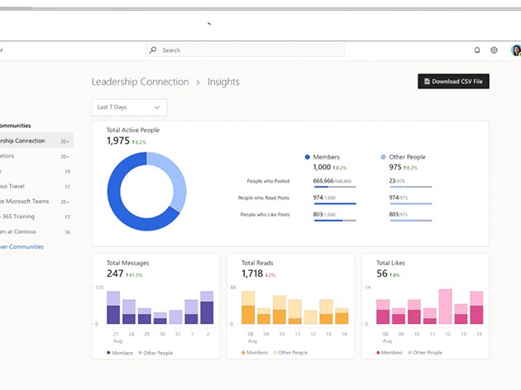
Task: Click the file icon in Download CSV button
Action: click(427, 81)
